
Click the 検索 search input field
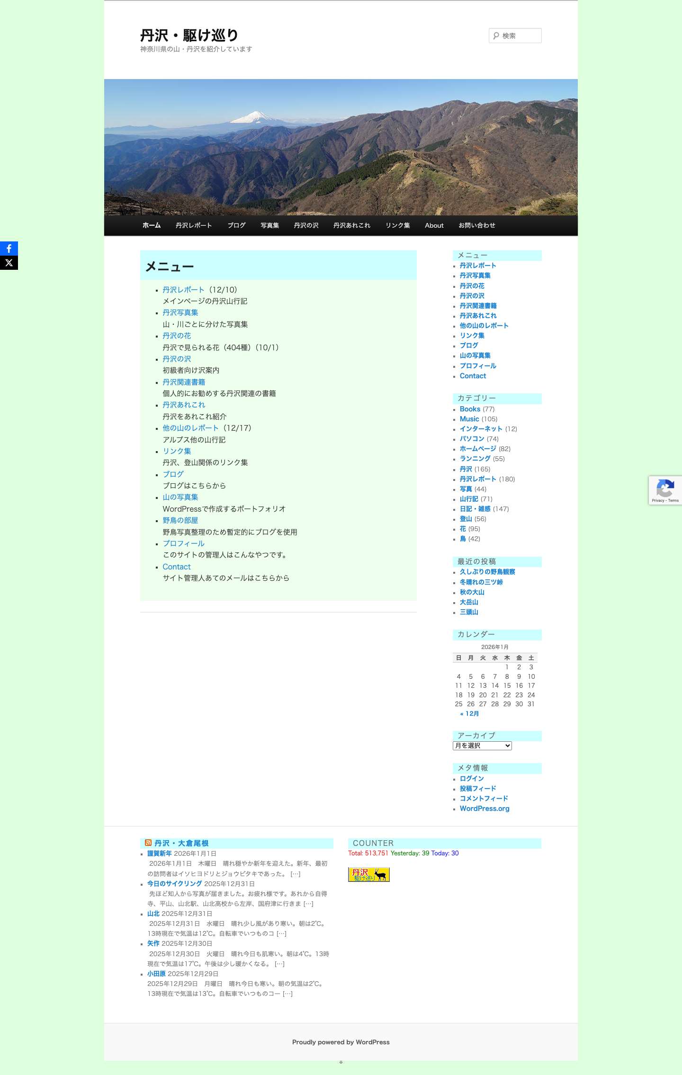pos(515,36)
